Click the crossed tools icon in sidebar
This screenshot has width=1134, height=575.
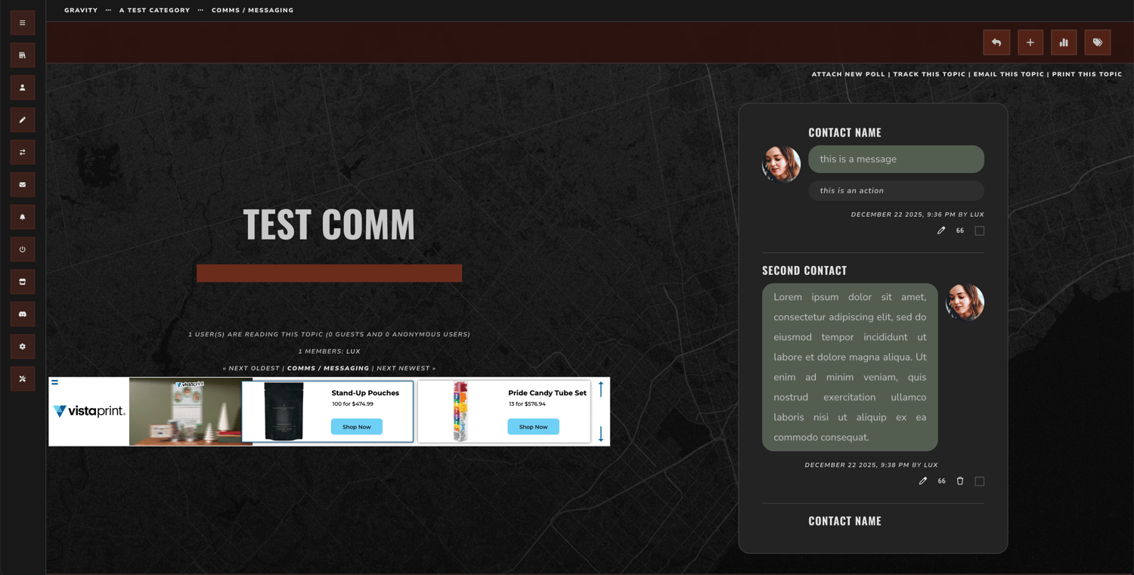point(23,379)
